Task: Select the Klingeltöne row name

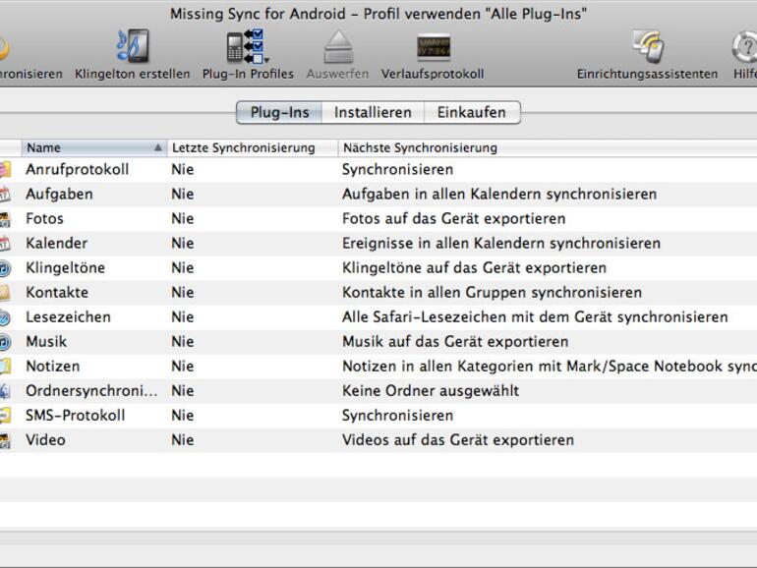Action: (x=65, y=268)
